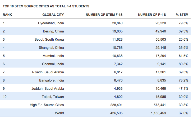Click the NUMBER OF STEM F-1S header
Screen dimensions: 193x119
coord(104,15)
